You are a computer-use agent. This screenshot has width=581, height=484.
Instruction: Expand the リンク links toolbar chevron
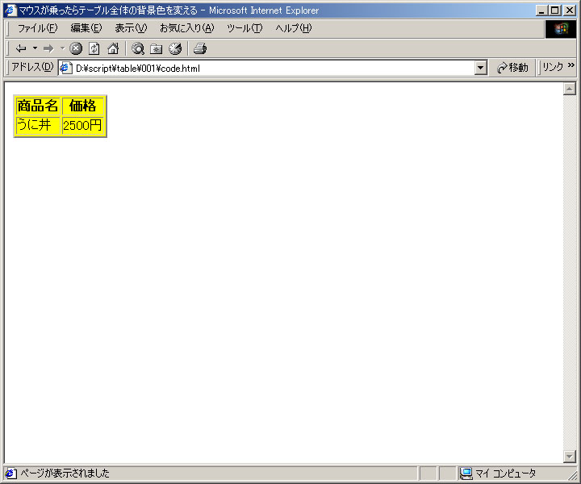click(x=571, y=65)
